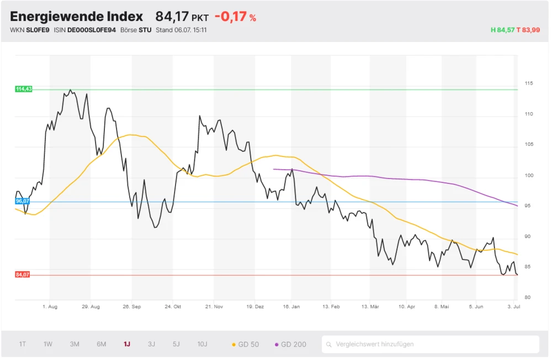
Task: Click the green 114,43 high price tag
Action: coord(24,89)
